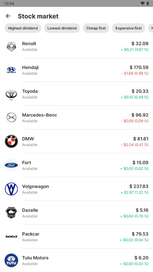Tap the Stock market title
Image resolution: width=153 pixels, height=272 pixels.
tap(38, 16)
